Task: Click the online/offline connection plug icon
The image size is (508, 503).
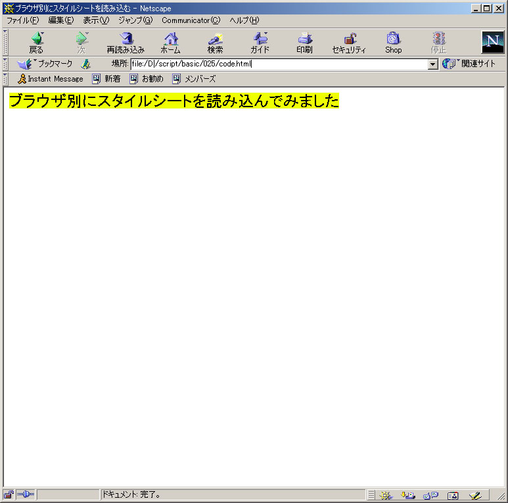Action: pos(25,494)
